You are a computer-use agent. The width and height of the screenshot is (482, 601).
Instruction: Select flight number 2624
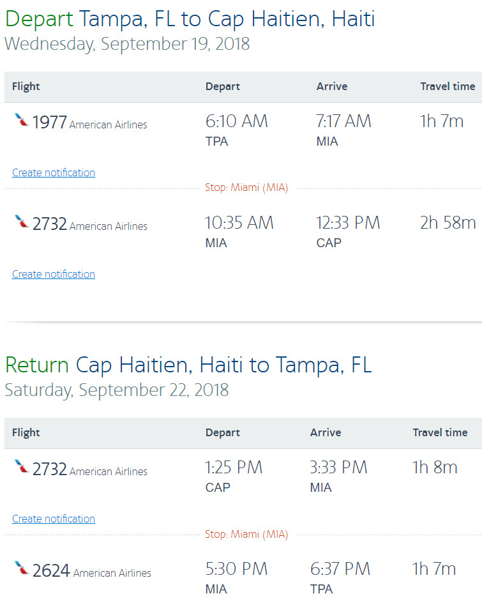[51, 570]
